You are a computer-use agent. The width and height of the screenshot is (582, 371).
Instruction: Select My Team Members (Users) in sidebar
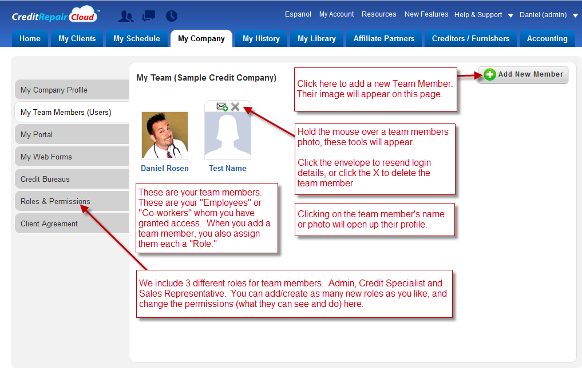pyautogui.click(x=72, y=112)
